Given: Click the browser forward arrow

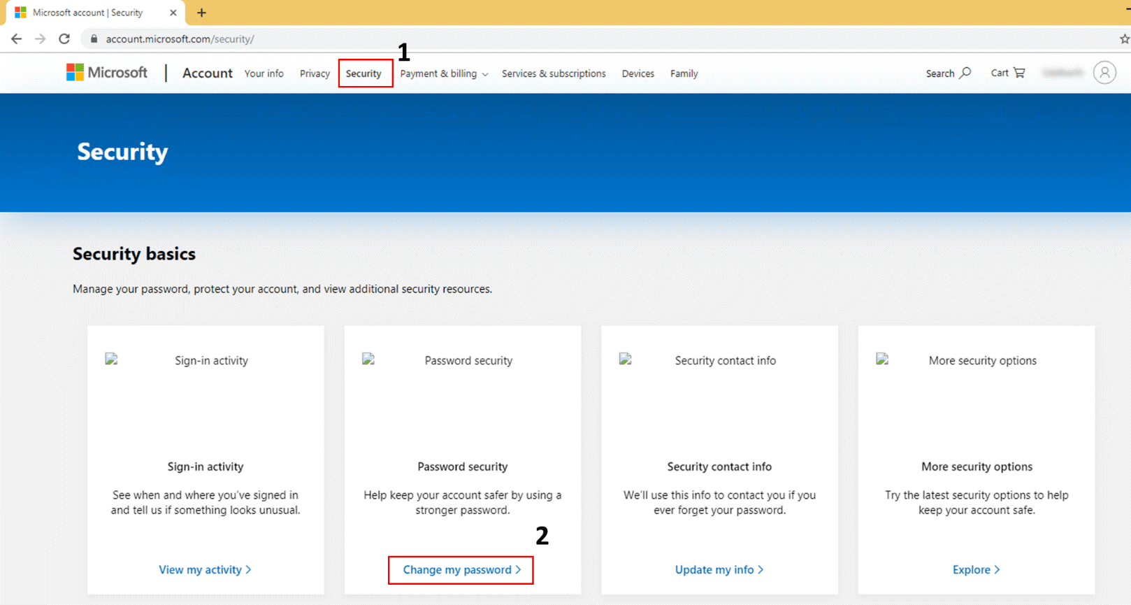Looking at the screenshot, I should [x=40, y=39].
